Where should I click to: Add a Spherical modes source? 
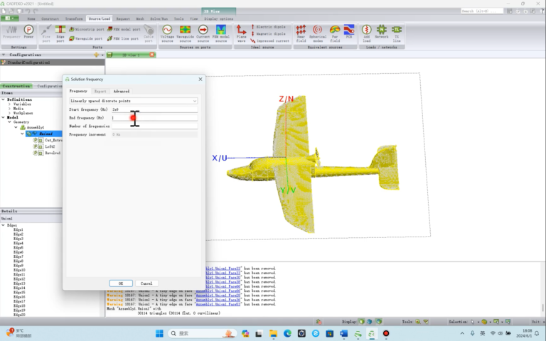click(318, 33)
